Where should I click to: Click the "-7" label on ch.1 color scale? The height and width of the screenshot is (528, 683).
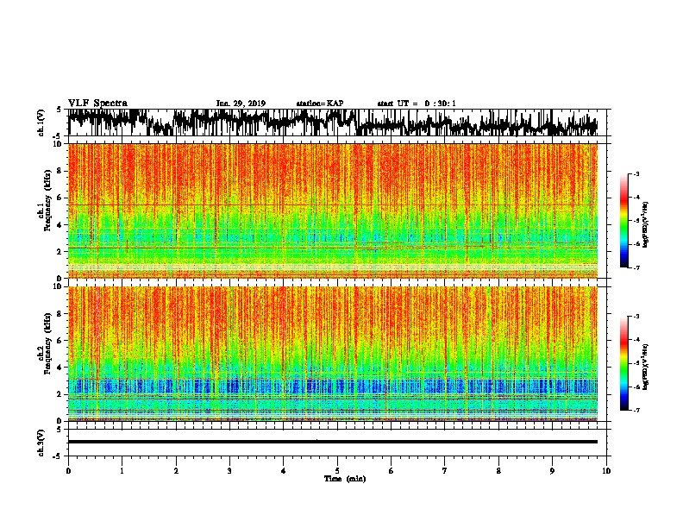636,267
